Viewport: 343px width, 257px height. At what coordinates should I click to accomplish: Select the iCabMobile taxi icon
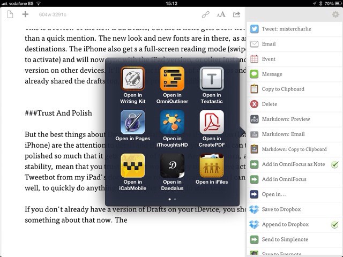click(x=132, y=166)
